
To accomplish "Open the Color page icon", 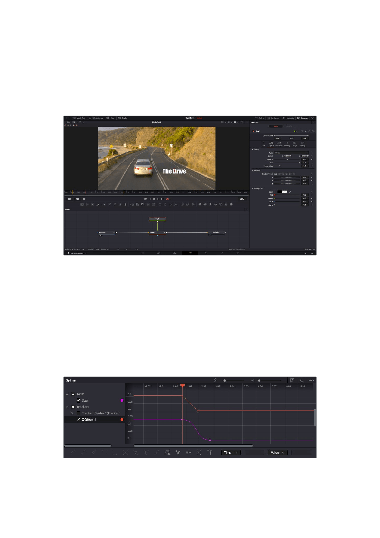I will [206, 253].
